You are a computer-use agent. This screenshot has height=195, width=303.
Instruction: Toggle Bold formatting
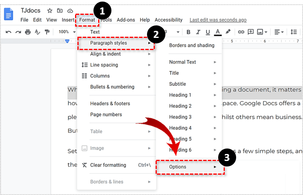(188, 32)
